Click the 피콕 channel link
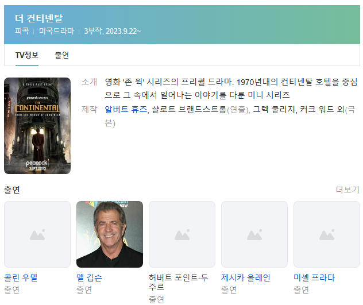The image size is (363, 305). coord(22,30)
